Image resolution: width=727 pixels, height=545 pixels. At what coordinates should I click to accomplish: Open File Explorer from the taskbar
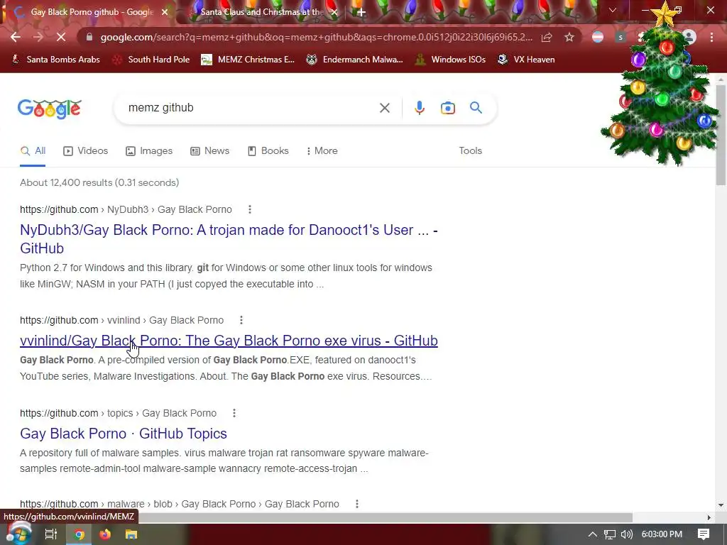(x=131, y=534)
